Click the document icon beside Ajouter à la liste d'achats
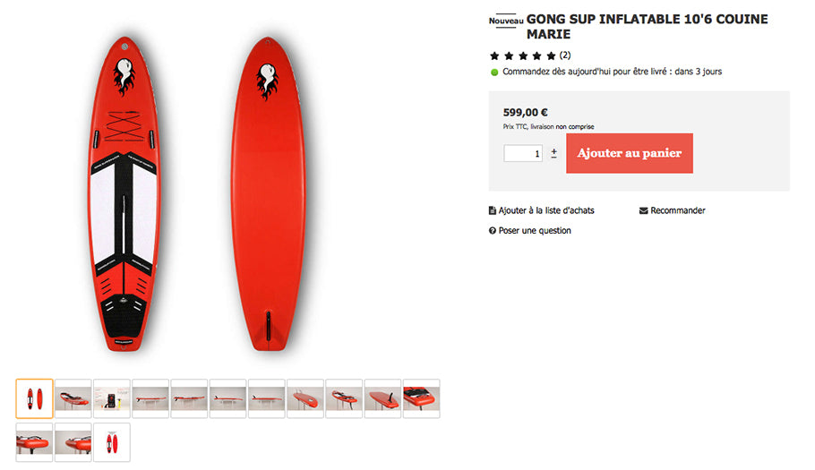This screenshot has width=815, height=470. (492, 211)
